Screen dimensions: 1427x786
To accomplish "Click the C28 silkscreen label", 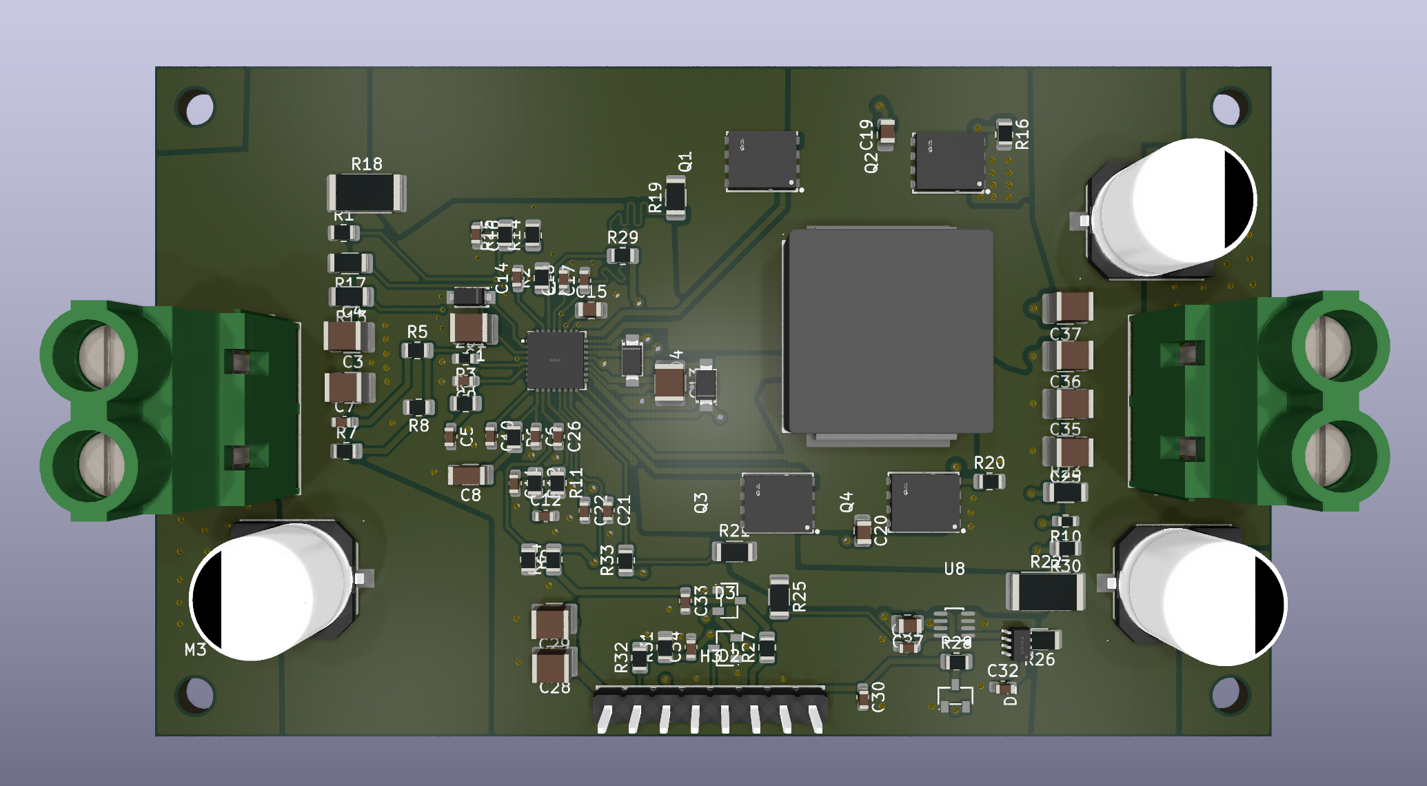I will pyautogui.click(x=554, y=687).
